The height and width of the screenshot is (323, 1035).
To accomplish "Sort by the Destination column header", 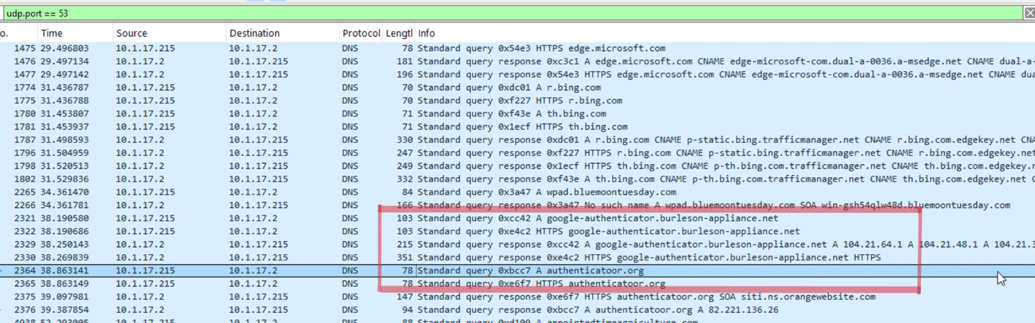I will pyautogui.click(x=282, y=33).
